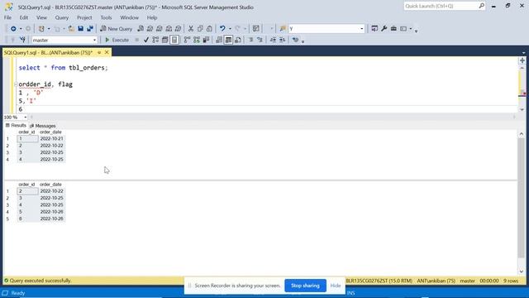Display the Estimated Execution Plan
Image resolution: width=529 pixels, height=298 pixels.
155,40
